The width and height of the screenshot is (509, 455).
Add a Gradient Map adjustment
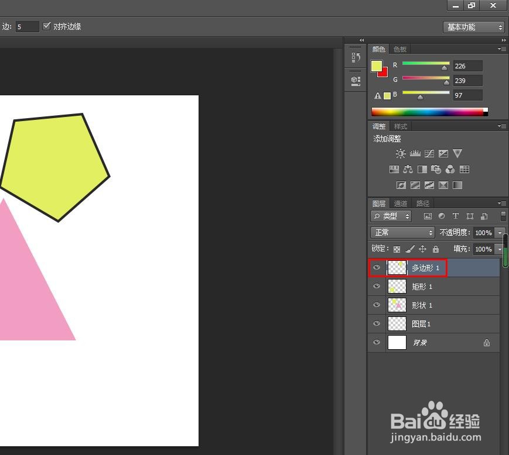point(457,185)
